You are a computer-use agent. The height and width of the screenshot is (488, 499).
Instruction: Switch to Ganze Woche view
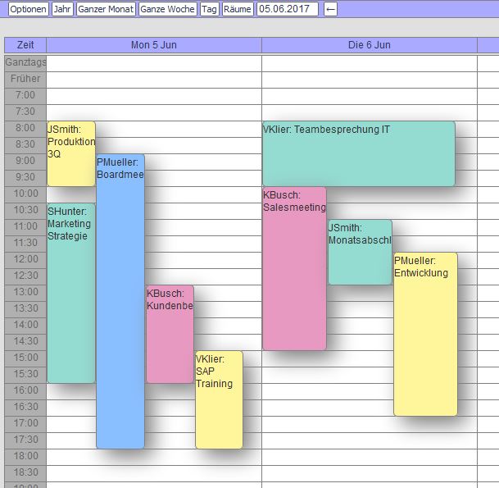pos(168,9)
